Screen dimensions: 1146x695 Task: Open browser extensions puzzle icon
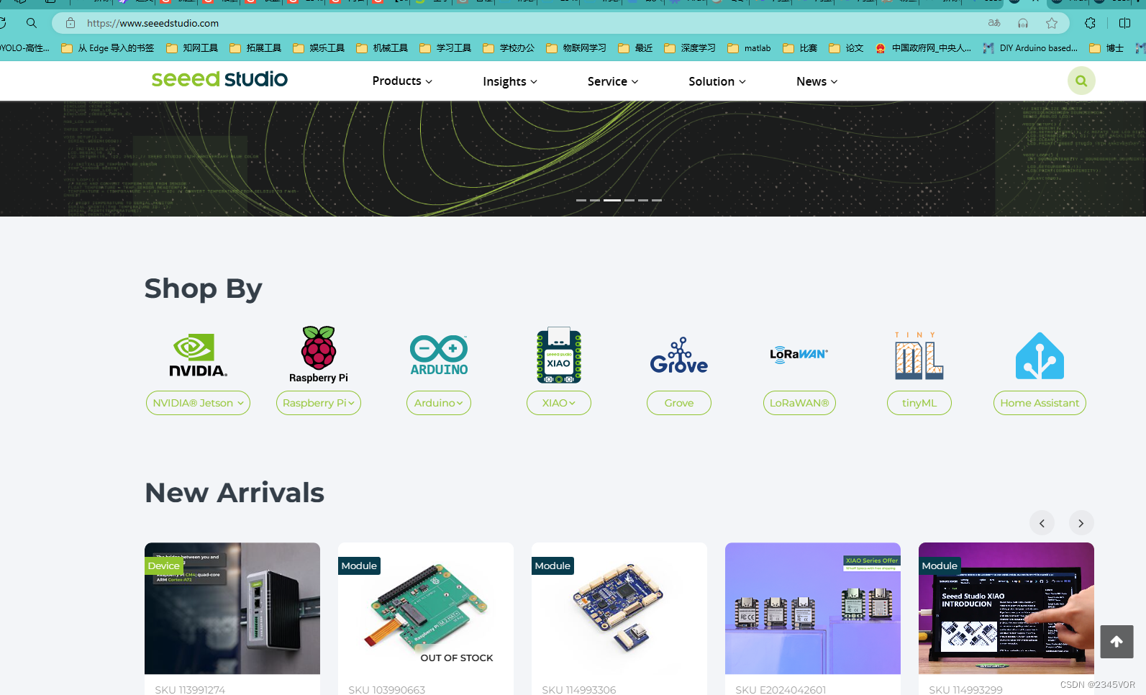click(1091, 23)
